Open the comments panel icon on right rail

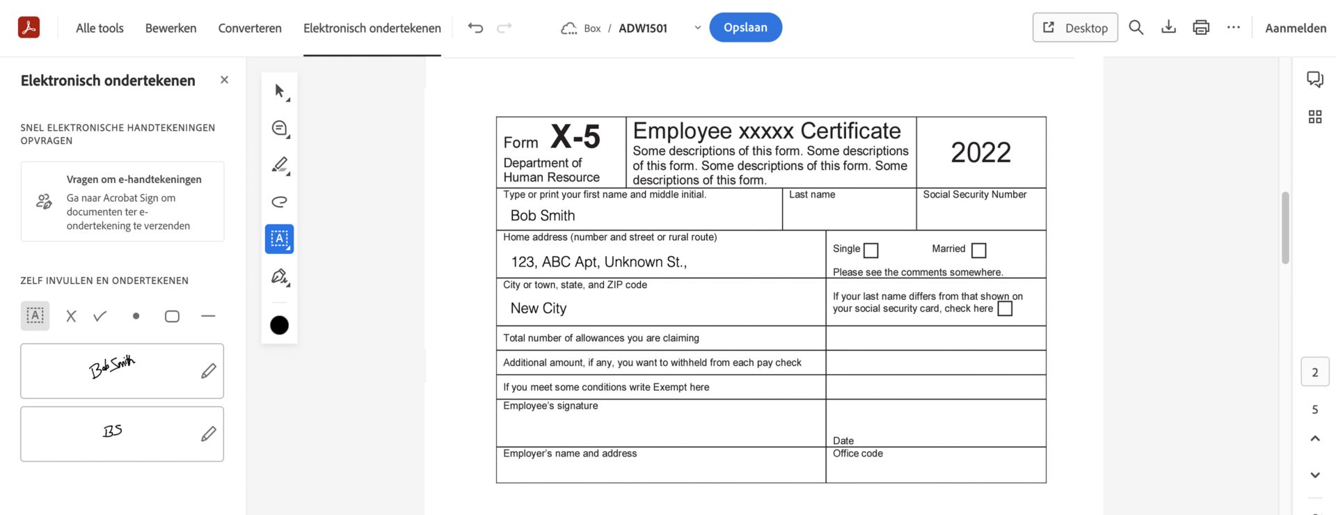1315,79
